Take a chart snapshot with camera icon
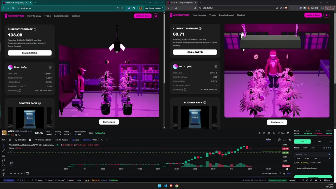This screenshot has height=189, width=336. click(x=289, y=140)
